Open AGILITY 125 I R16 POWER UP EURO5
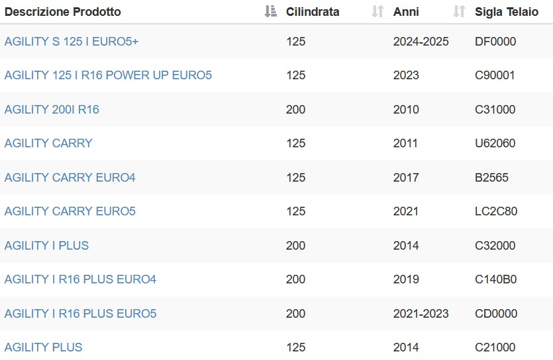This screenshot has height=360, width=553. coord(108,75)
